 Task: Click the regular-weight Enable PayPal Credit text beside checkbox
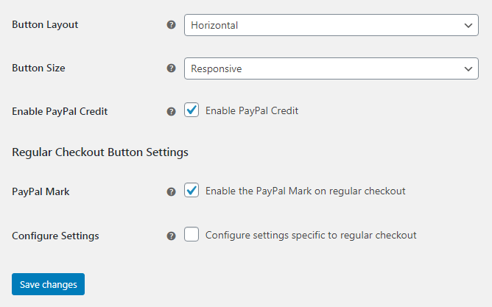[252, 110]
